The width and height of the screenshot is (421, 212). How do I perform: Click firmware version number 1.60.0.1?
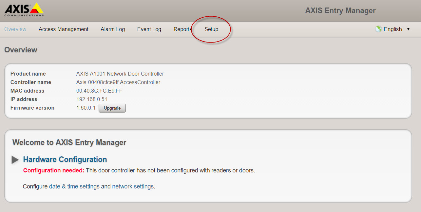(86, 108)
